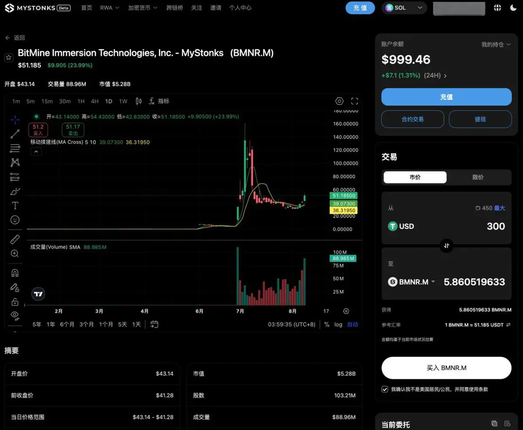Screen dimensions: 523x430
Task: Open 个人中心 personal center
Action: [240, 8]
